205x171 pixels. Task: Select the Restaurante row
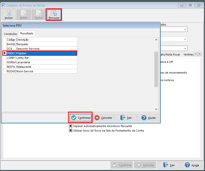40,67
